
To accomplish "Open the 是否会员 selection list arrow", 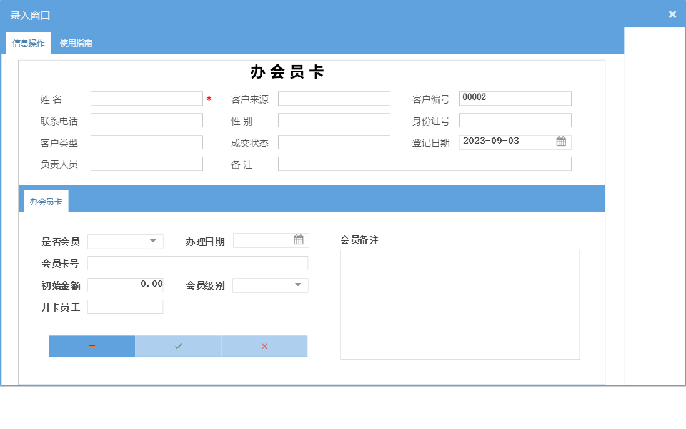I will pyautogui.click(x=152, y=240).
